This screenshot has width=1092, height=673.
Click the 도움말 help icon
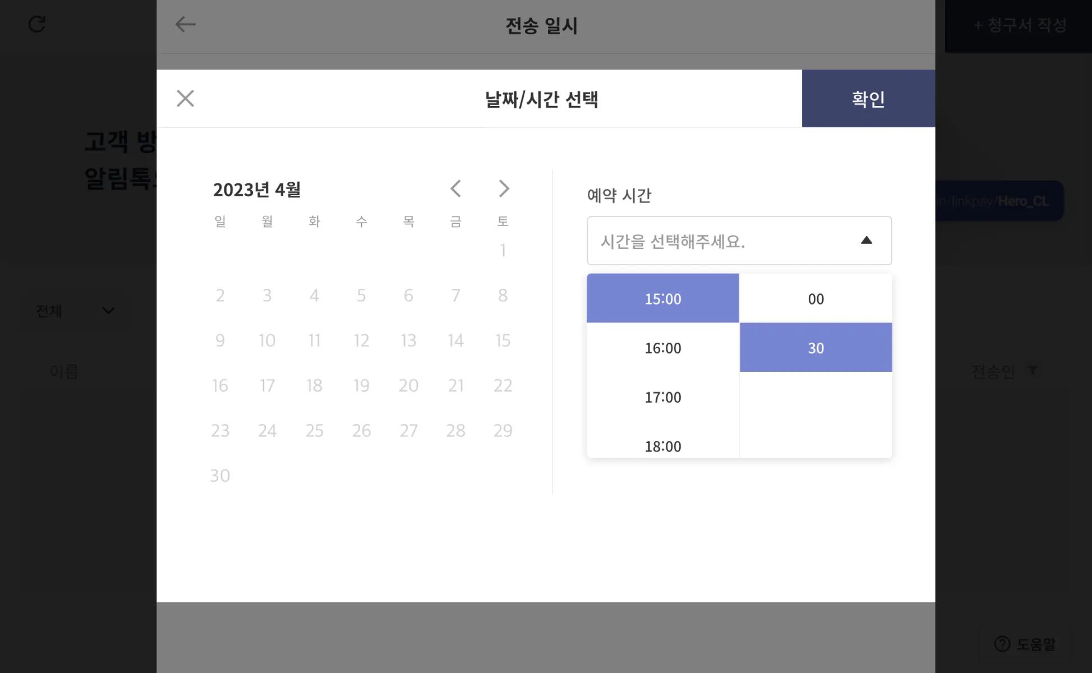(x=1002, y=644)
